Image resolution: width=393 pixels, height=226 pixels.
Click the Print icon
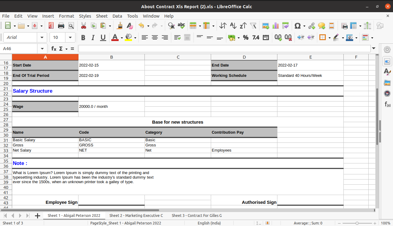point(61,26)
